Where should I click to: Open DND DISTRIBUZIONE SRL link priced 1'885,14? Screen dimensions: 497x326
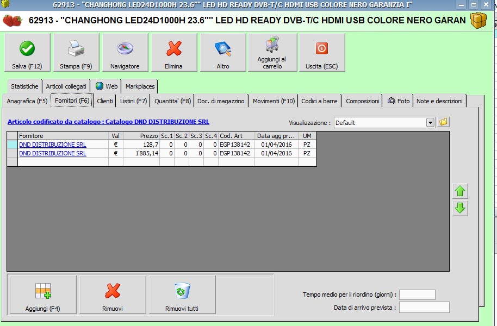(53, 153)
